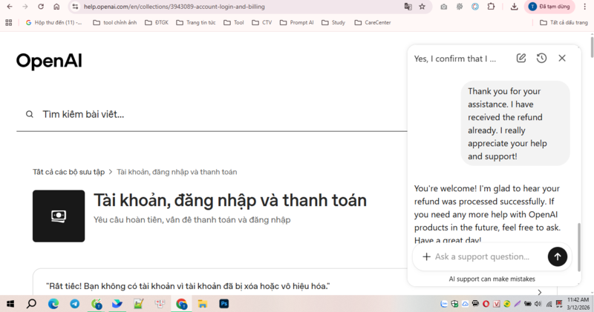This screenshot has height=312, width=594.
Task: Click the Tìm kiếm bài viết search field
Action: pos(212,114)
